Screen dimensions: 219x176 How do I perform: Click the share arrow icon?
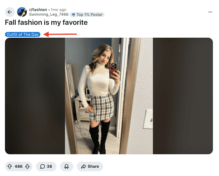point(83,166)
